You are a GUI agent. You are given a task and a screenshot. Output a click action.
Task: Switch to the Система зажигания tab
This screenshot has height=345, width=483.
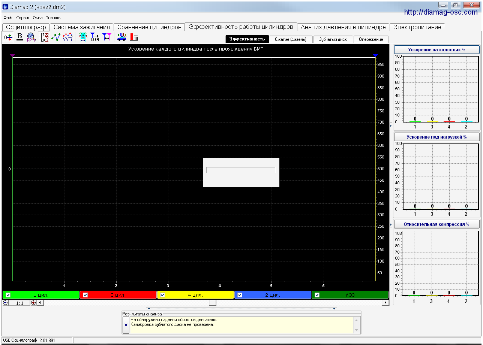[x=82, y=27]
